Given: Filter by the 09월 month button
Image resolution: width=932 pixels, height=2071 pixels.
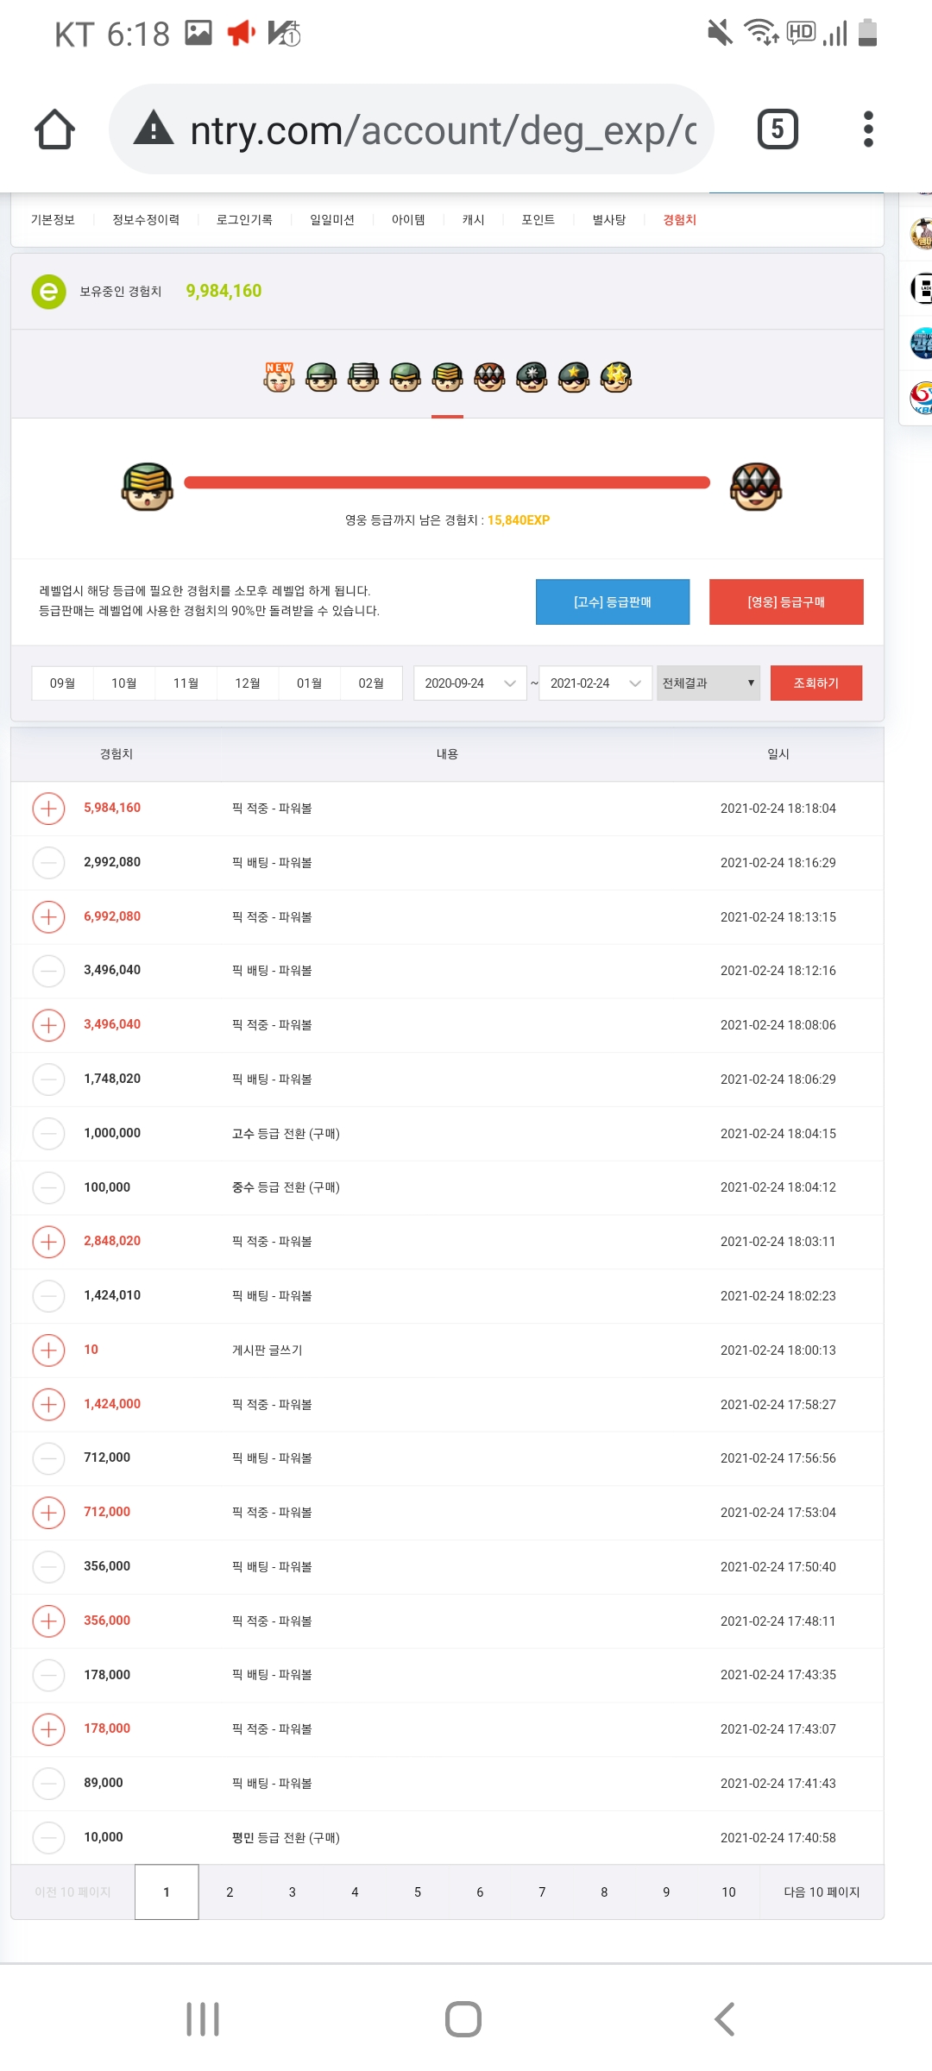Looking at the screenshot, I should (62, 683).
